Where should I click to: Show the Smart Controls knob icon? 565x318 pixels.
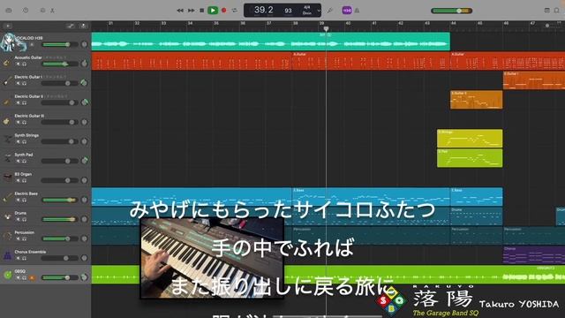coord(43,11)
